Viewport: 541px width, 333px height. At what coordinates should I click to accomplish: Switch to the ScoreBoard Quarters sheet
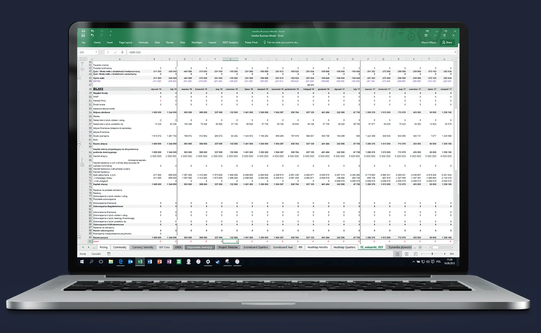pyautogui.click(x=256, y=247)
